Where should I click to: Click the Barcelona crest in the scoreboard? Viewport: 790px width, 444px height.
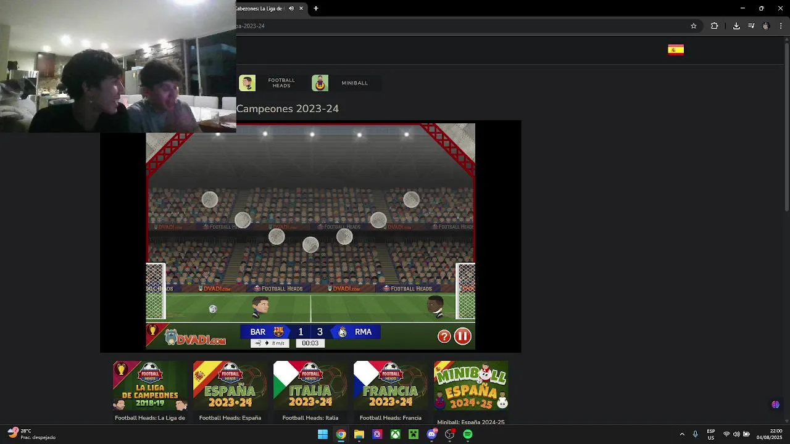(x=278, y=332)
